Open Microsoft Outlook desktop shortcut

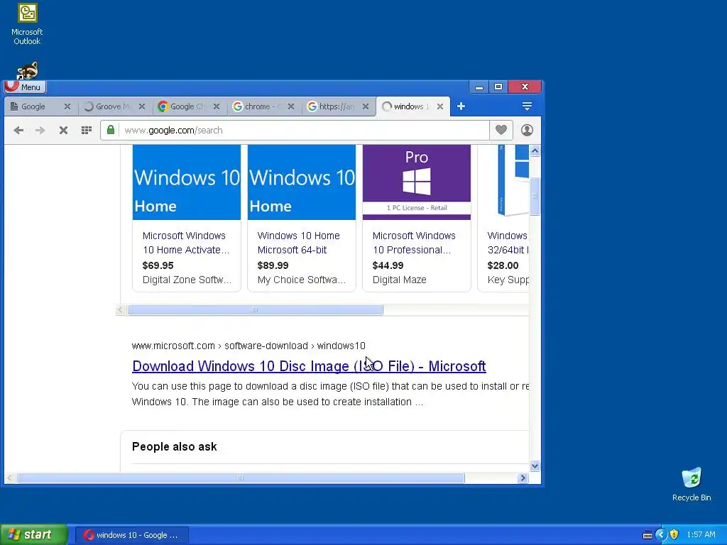pos(27,24)
